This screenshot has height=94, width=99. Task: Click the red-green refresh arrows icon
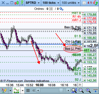click(x=95, y=3)
